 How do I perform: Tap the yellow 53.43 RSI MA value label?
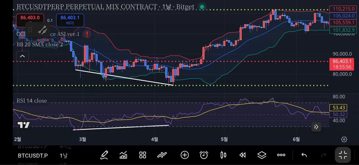tap(338, 108)
